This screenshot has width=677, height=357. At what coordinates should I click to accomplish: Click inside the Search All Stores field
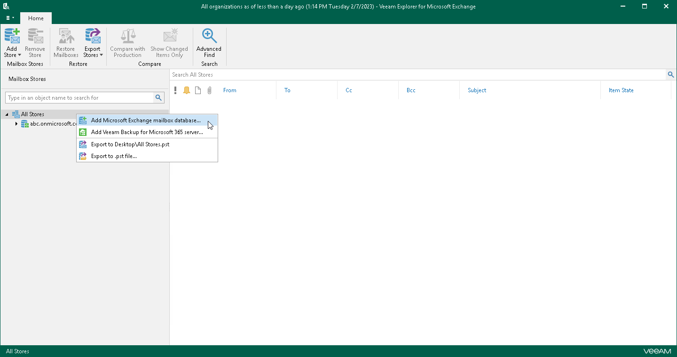pos(329,74)
